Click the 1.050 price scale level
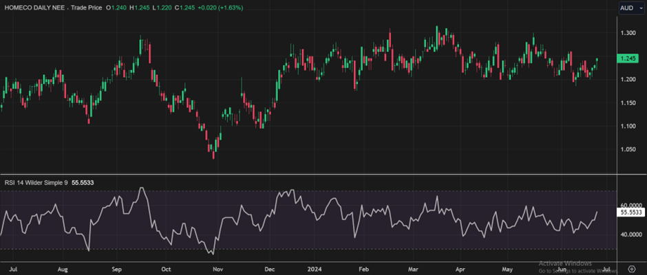 coord(627,149)
